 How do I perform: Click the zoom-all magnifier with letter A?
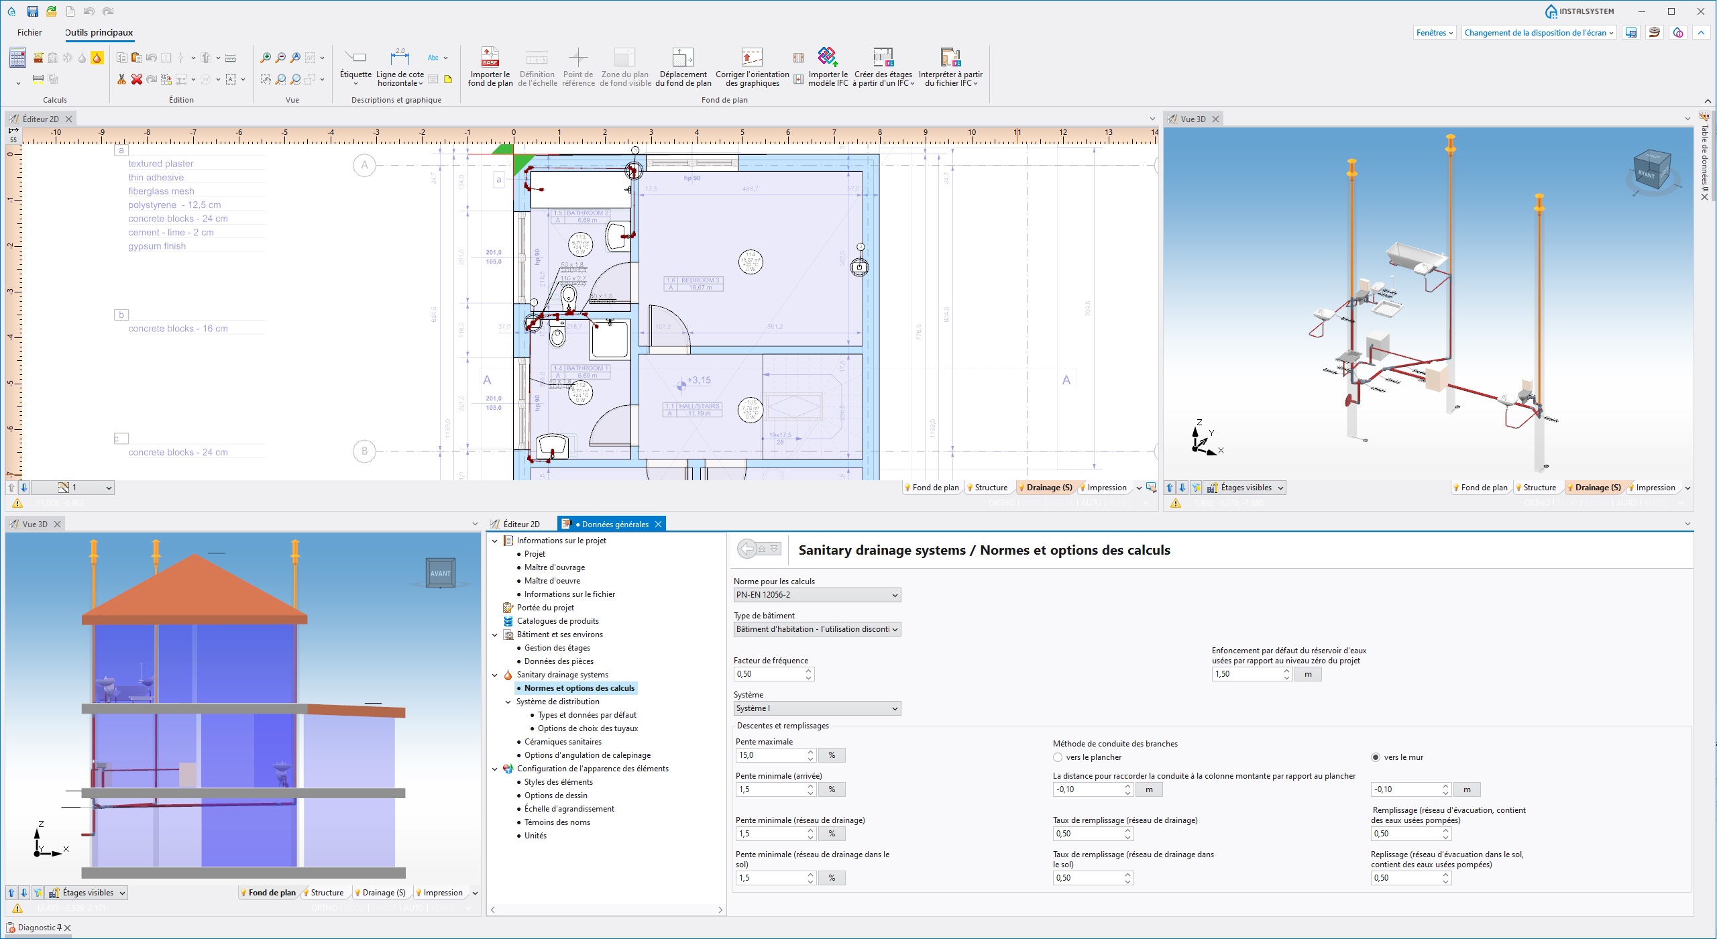pos(295,58)
